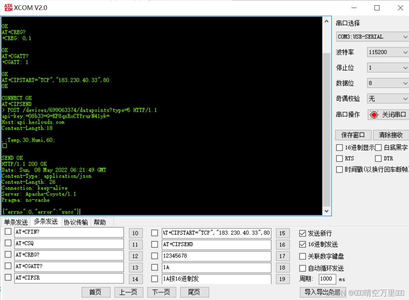
Task: Go to 尾页 last page
Action: 195,292
